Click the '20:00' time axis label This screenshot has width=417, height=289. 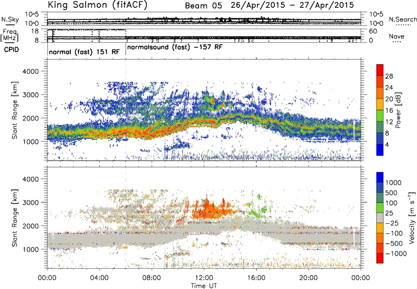[x=309, y=278]
